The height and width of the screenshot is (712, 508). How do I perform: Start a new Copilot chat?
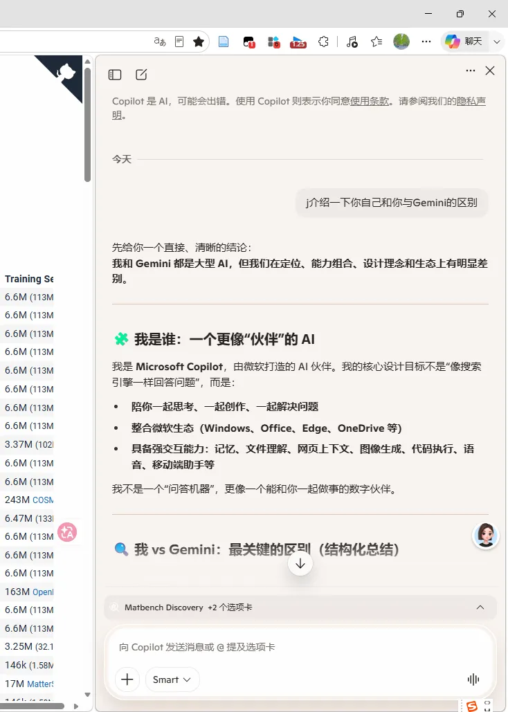click(141, 75)
